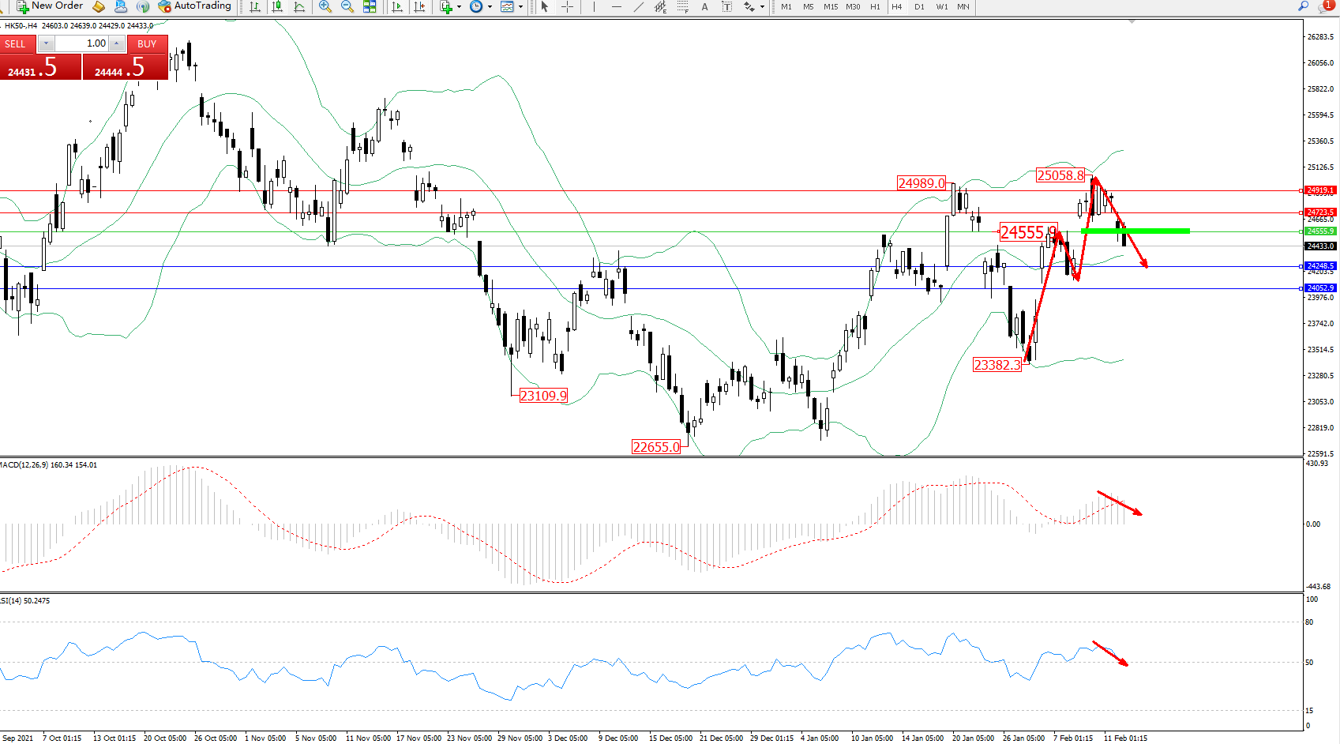Select the text label 'A' tool

click(x=704, y=6)
